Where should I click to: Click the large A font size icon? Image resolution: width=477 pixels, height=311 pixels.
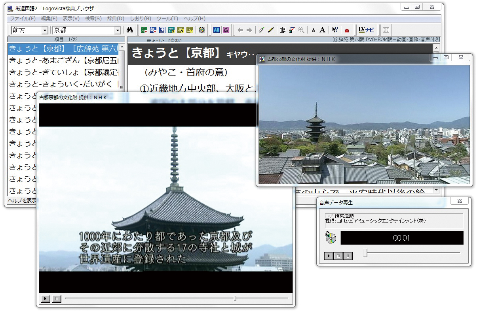[x=323, y=30]
